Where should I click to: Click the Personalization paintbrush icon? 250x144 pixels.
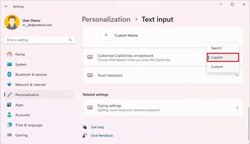pyautogui.click(x=9, y=95)
